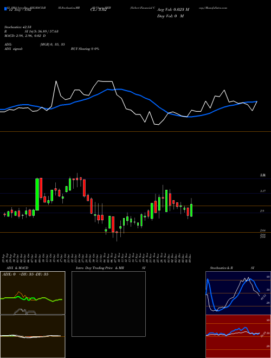The height and width of the screenshot is (358, 271).
Task: Click the tall green candle in early October
Action: coord(37,194)
